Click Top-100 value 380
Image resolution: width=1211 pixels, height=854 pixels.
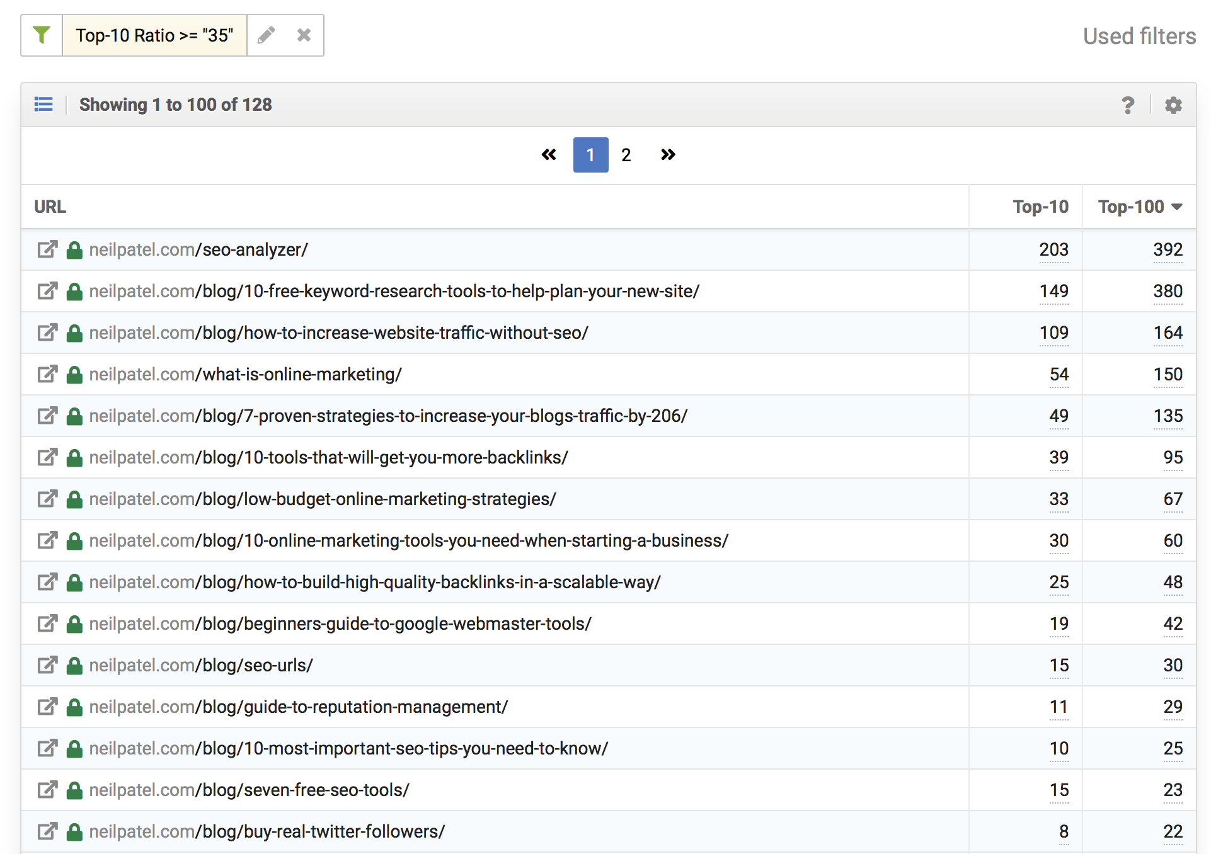(x=1168, y=291)
